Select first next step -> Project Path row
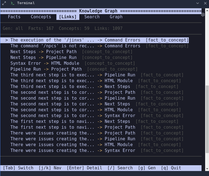Screen dimensions: 209x176 (97, 127)
